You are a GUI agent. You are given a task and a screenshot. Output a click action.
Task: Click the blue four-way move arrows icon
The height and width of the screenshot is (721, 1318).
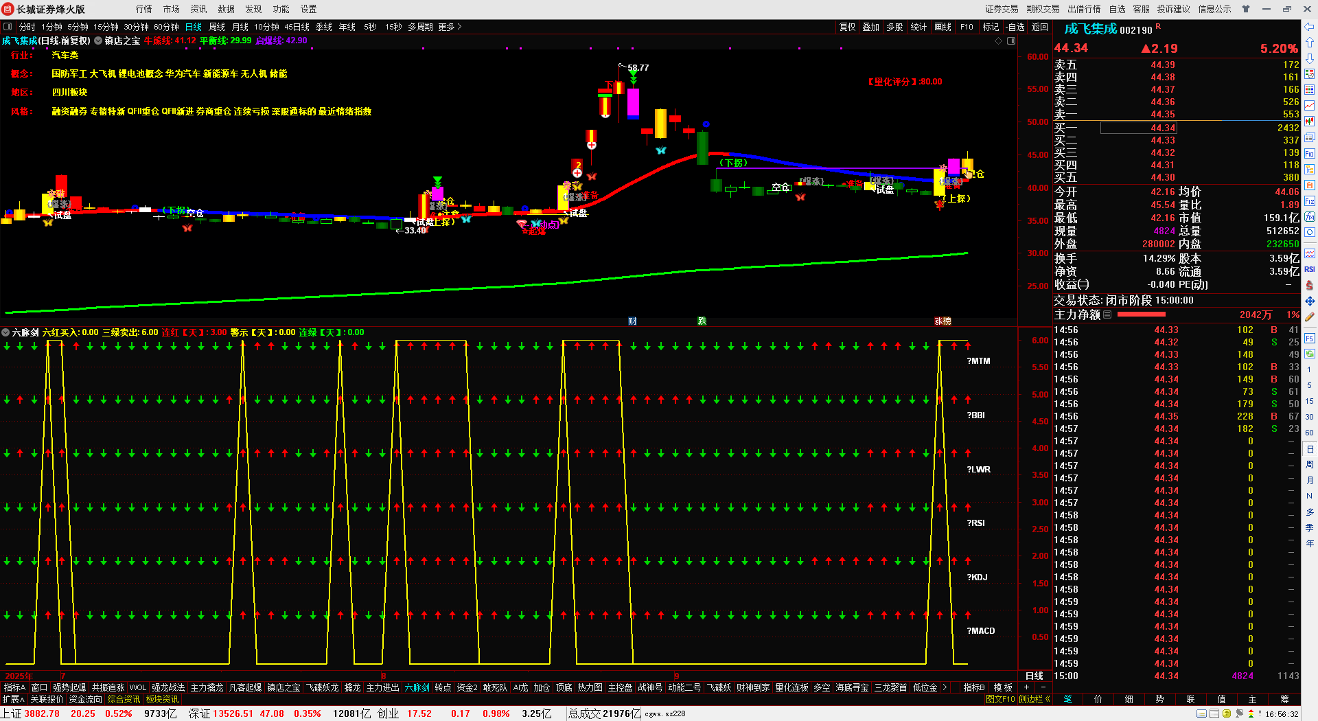pyautogui.click(x=1310, y=301)
